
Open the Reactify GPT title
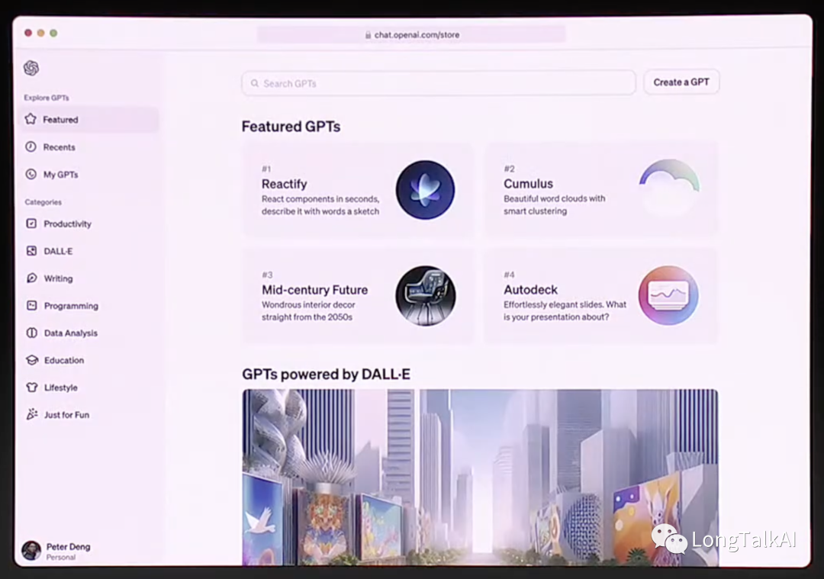(285, 184)
